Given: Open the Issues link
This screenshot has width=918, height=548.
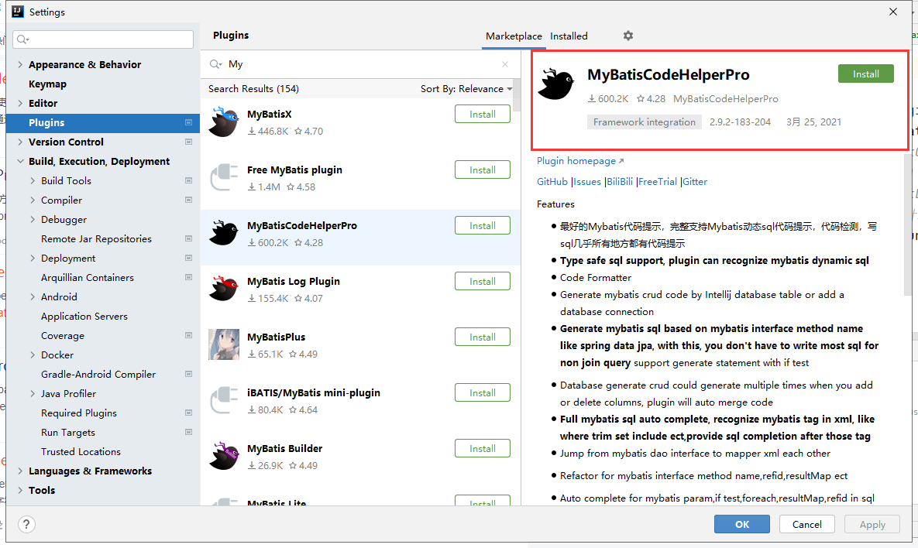Looking at the screenshot, I should (587, 182).
